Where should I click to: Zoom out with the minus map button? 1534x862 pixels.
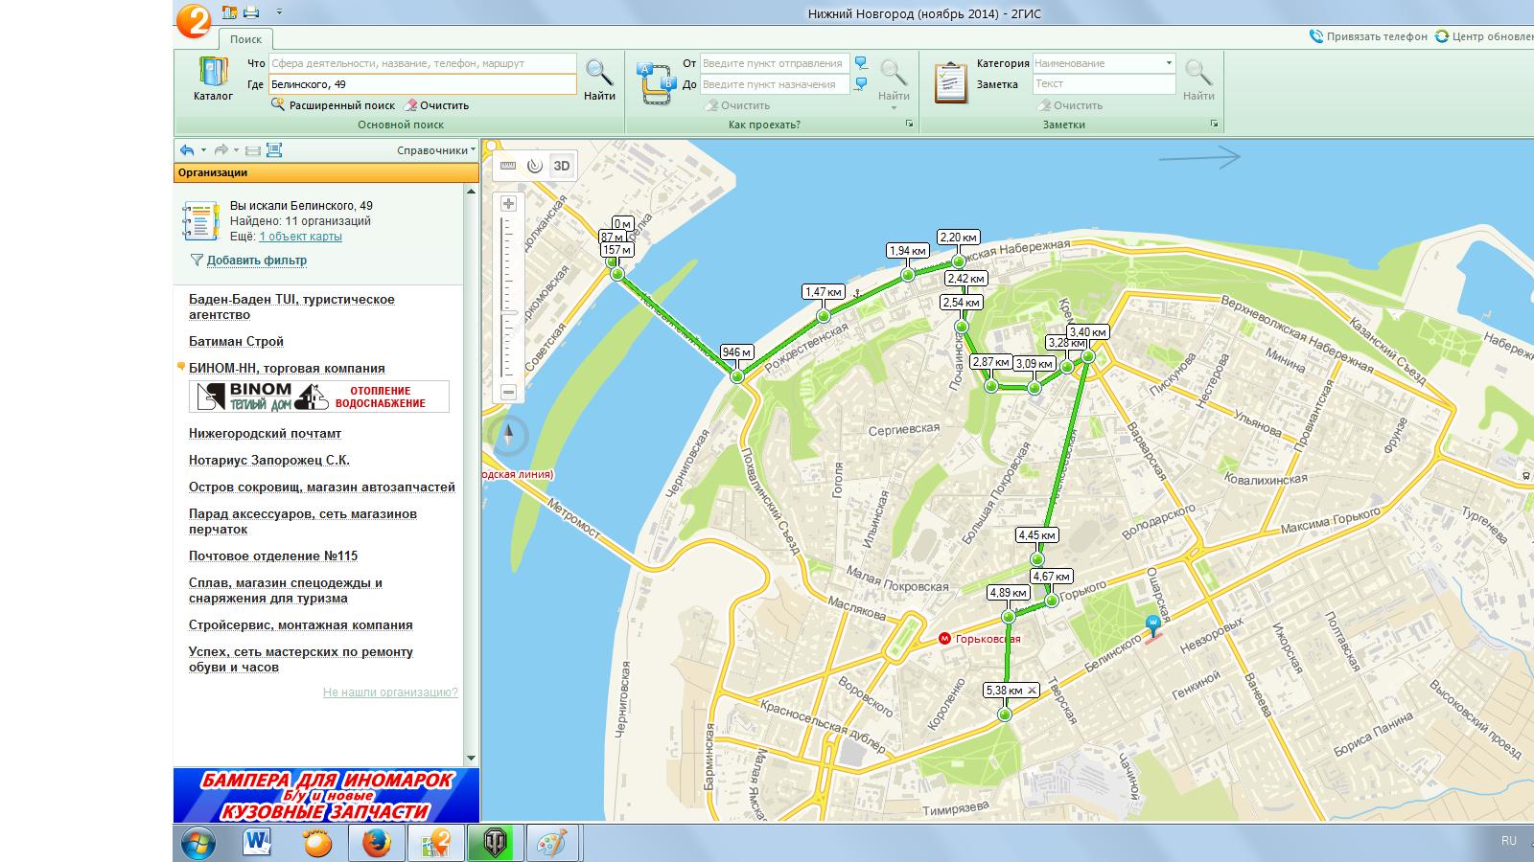click(x=508, y=392)
